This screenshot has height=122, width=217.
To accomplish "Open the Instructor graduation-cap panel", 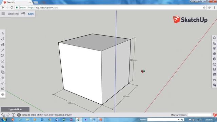I will click(214, 48).
